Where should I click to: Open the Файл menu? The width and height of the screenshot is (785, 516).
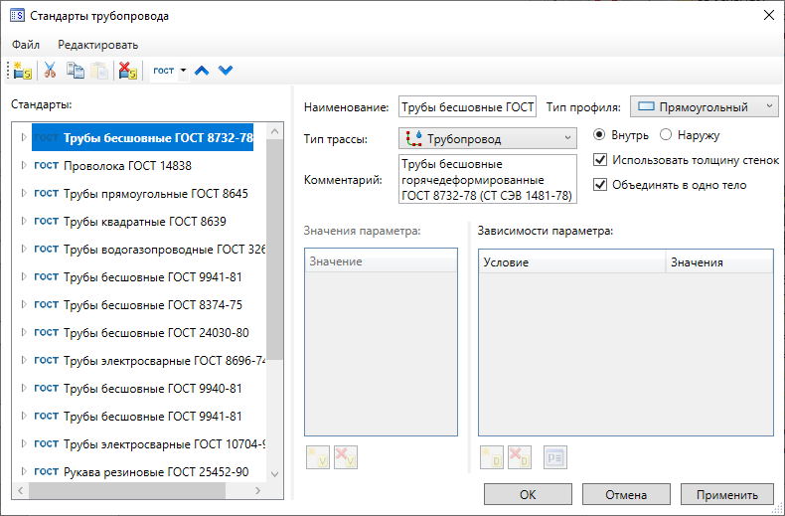click(26, 45)
